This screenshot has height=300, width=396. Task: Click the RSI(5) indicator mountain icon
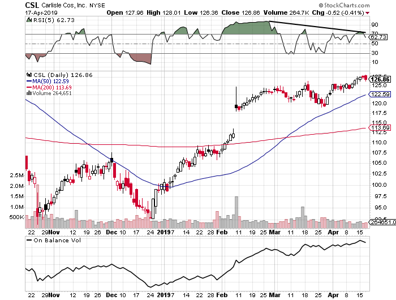29,20
